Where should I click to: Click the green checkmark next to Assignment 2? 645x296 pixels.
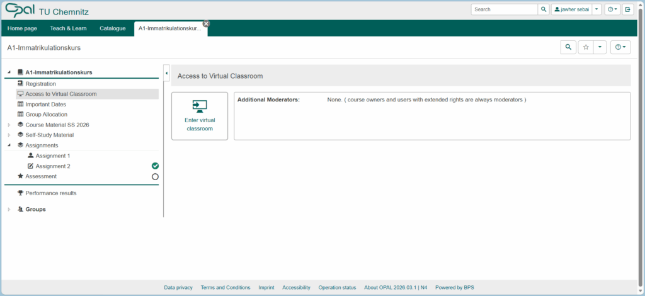[155, 166]
